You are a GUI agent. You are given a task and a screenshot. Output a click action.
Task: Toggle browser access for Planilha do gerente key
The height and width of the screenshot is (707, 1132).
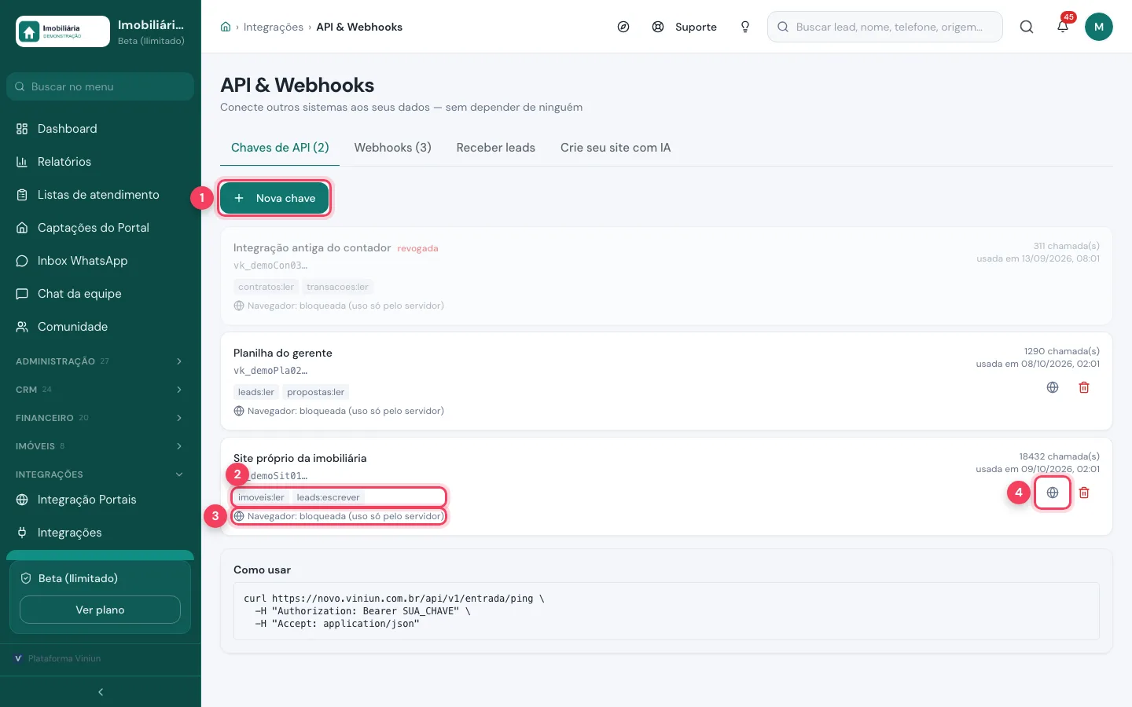(x=1053, y=387)
